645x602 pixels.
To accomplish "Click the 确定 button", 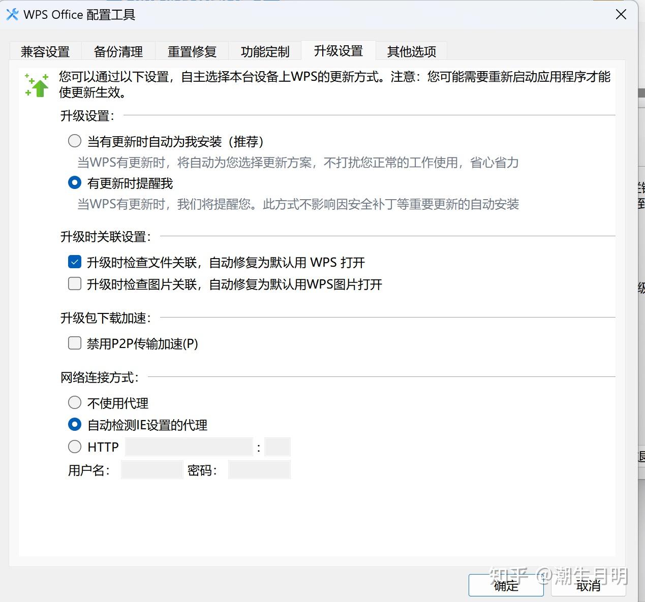I will coord(506,585).
